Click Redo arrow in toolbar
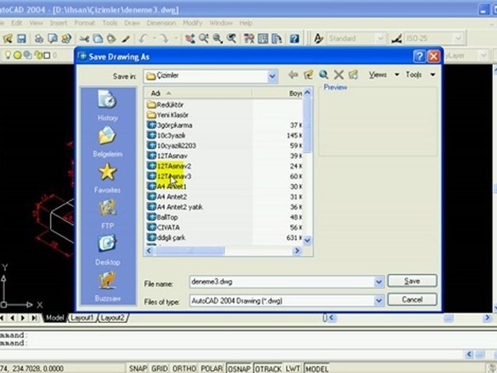The image size is (497, 373). pos(164,39)
